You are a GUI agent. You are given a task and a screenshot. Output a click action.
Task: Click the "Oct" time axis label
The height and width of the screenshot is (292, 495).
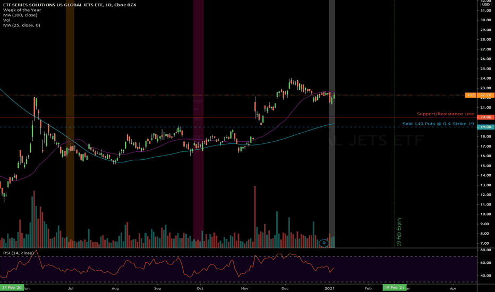pyautogui.click(x=200, y=288)
